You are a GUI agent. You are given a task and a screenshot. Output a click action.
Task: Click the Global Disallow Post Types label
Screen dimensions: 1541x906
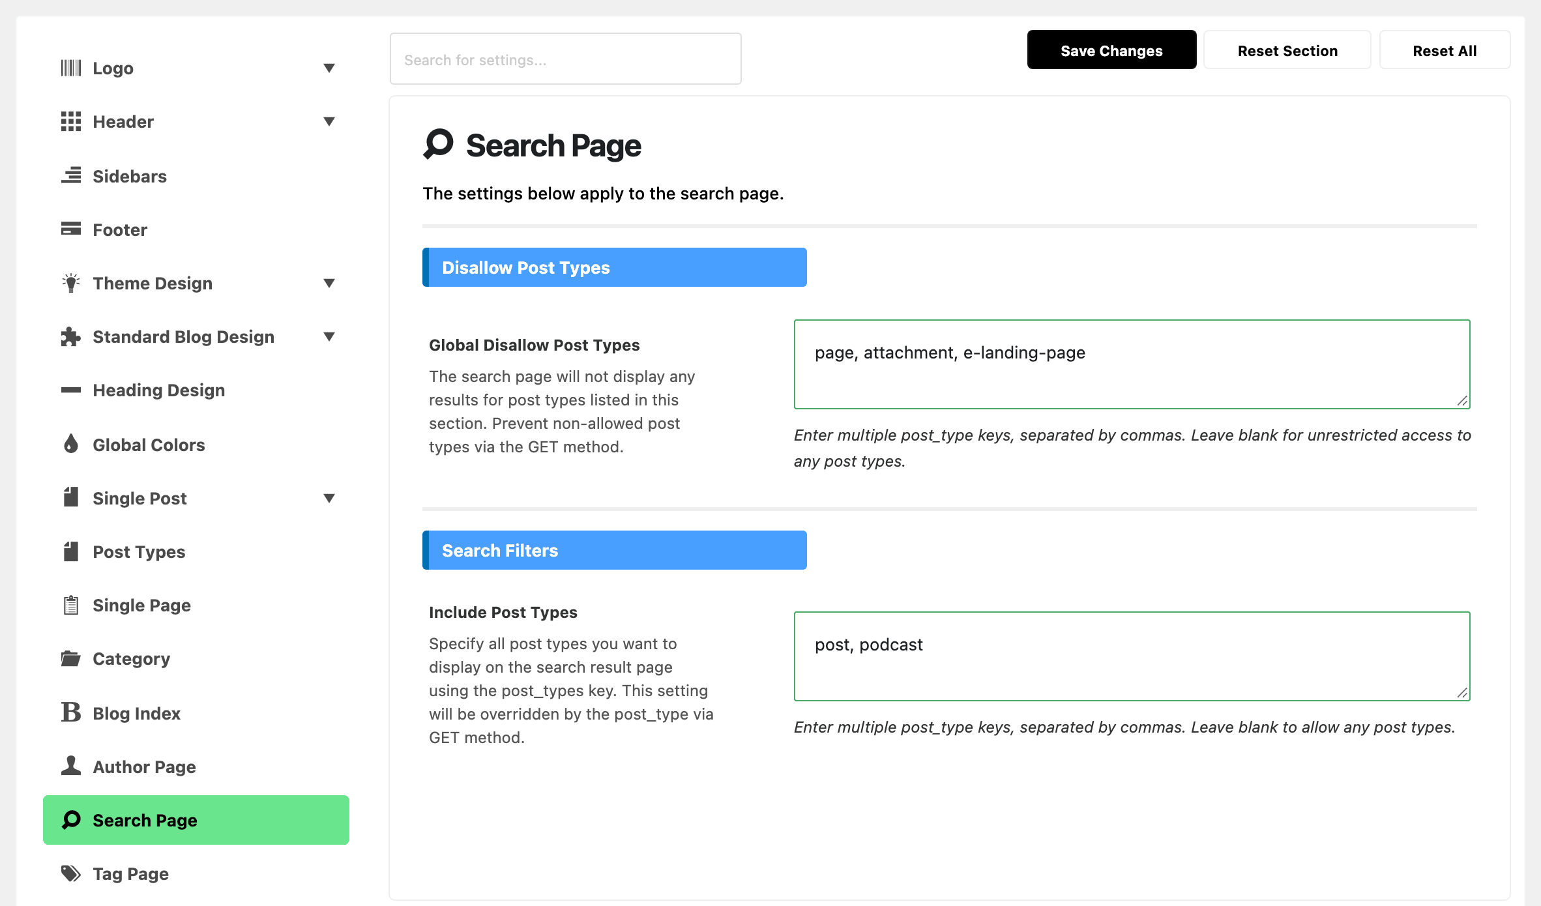tap(535, 345)
